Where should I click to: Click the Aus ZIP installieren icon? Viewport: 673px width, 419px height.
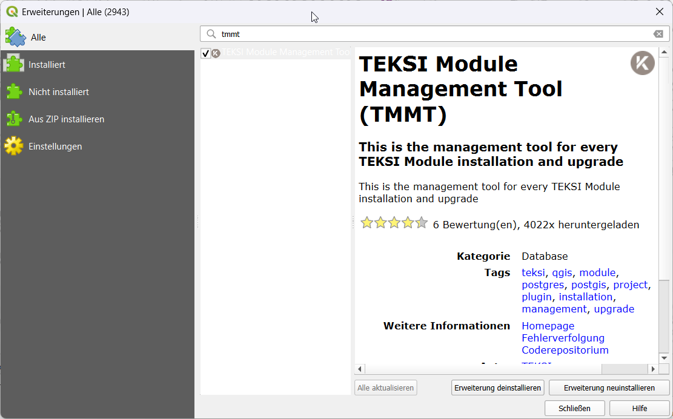[14, 119]
